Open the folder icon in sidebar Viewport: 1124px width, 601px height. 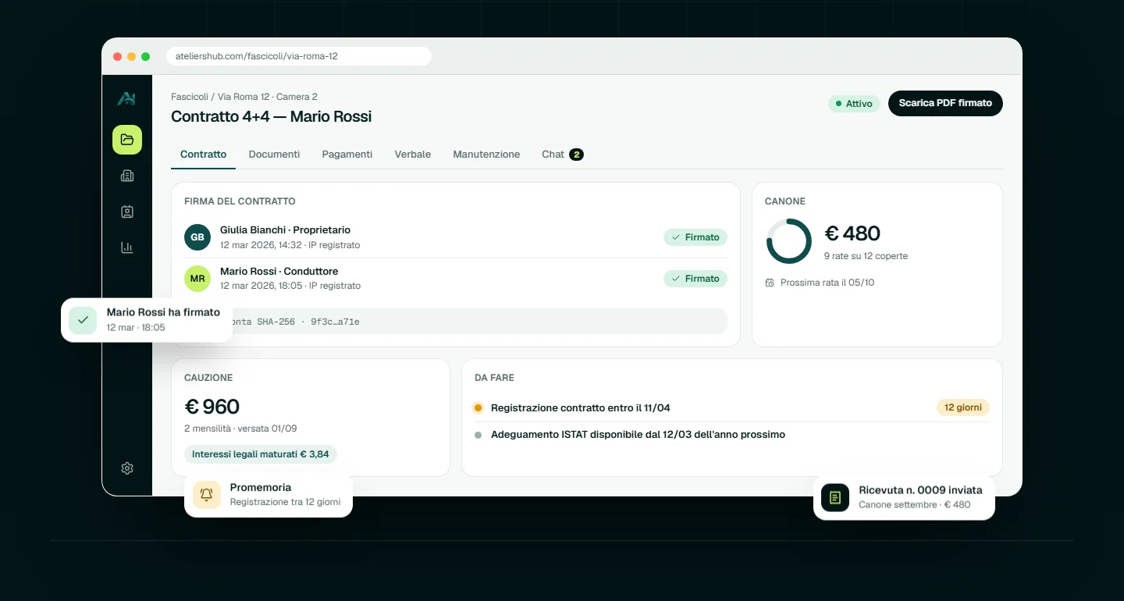click(127, 140)
